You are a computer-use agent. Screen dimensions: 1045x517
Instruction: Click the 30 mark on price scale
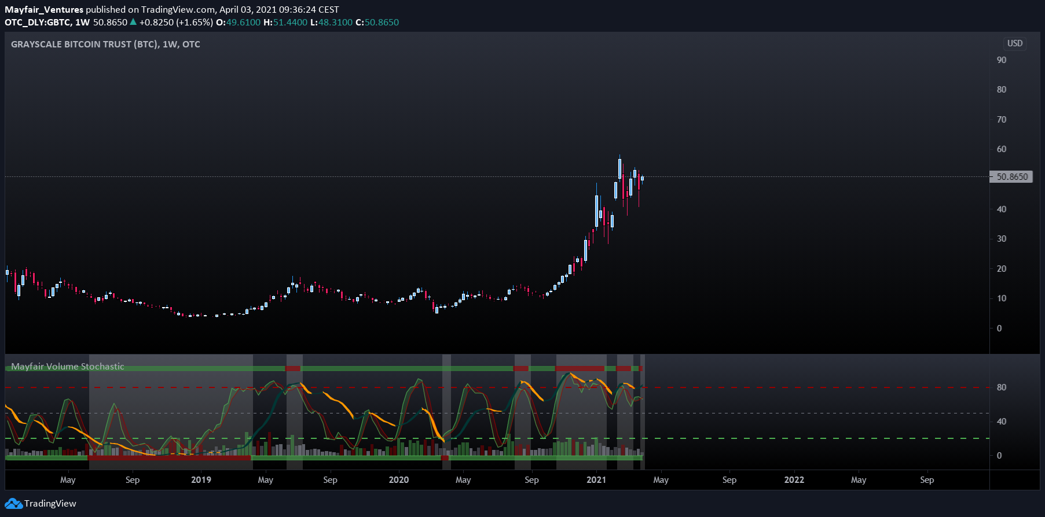[x=1002, y=238]
